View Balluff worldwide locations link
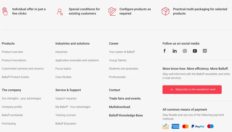This screenshot has height=132, width=232. pos(12,115)
